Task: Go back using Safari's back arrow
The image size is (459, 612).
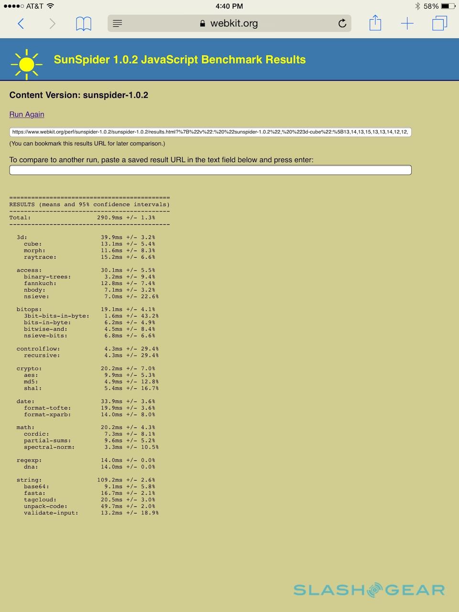Action: tap(21, 23)
